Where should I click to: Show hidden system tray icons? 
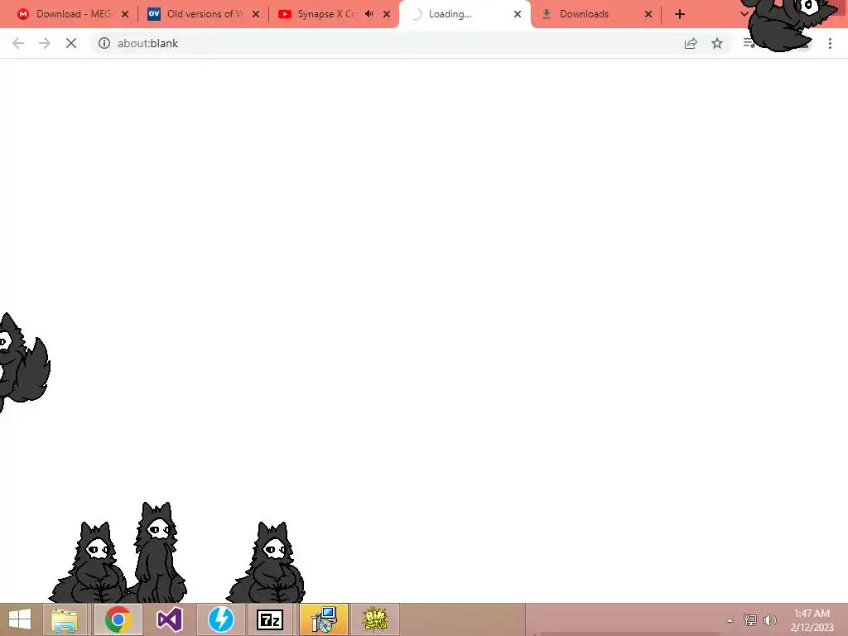point(730,620)
